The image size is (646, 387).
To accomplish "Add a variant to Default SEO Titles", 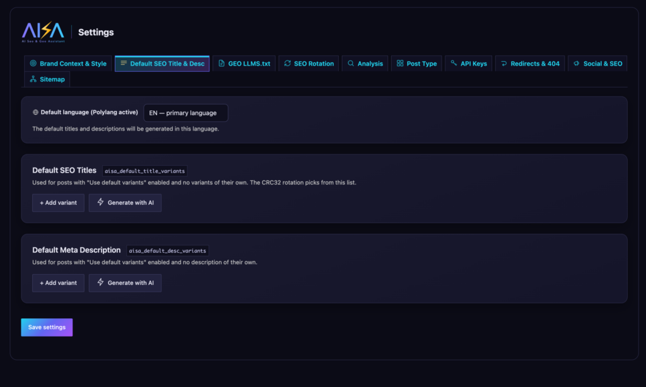I will 58,202.
